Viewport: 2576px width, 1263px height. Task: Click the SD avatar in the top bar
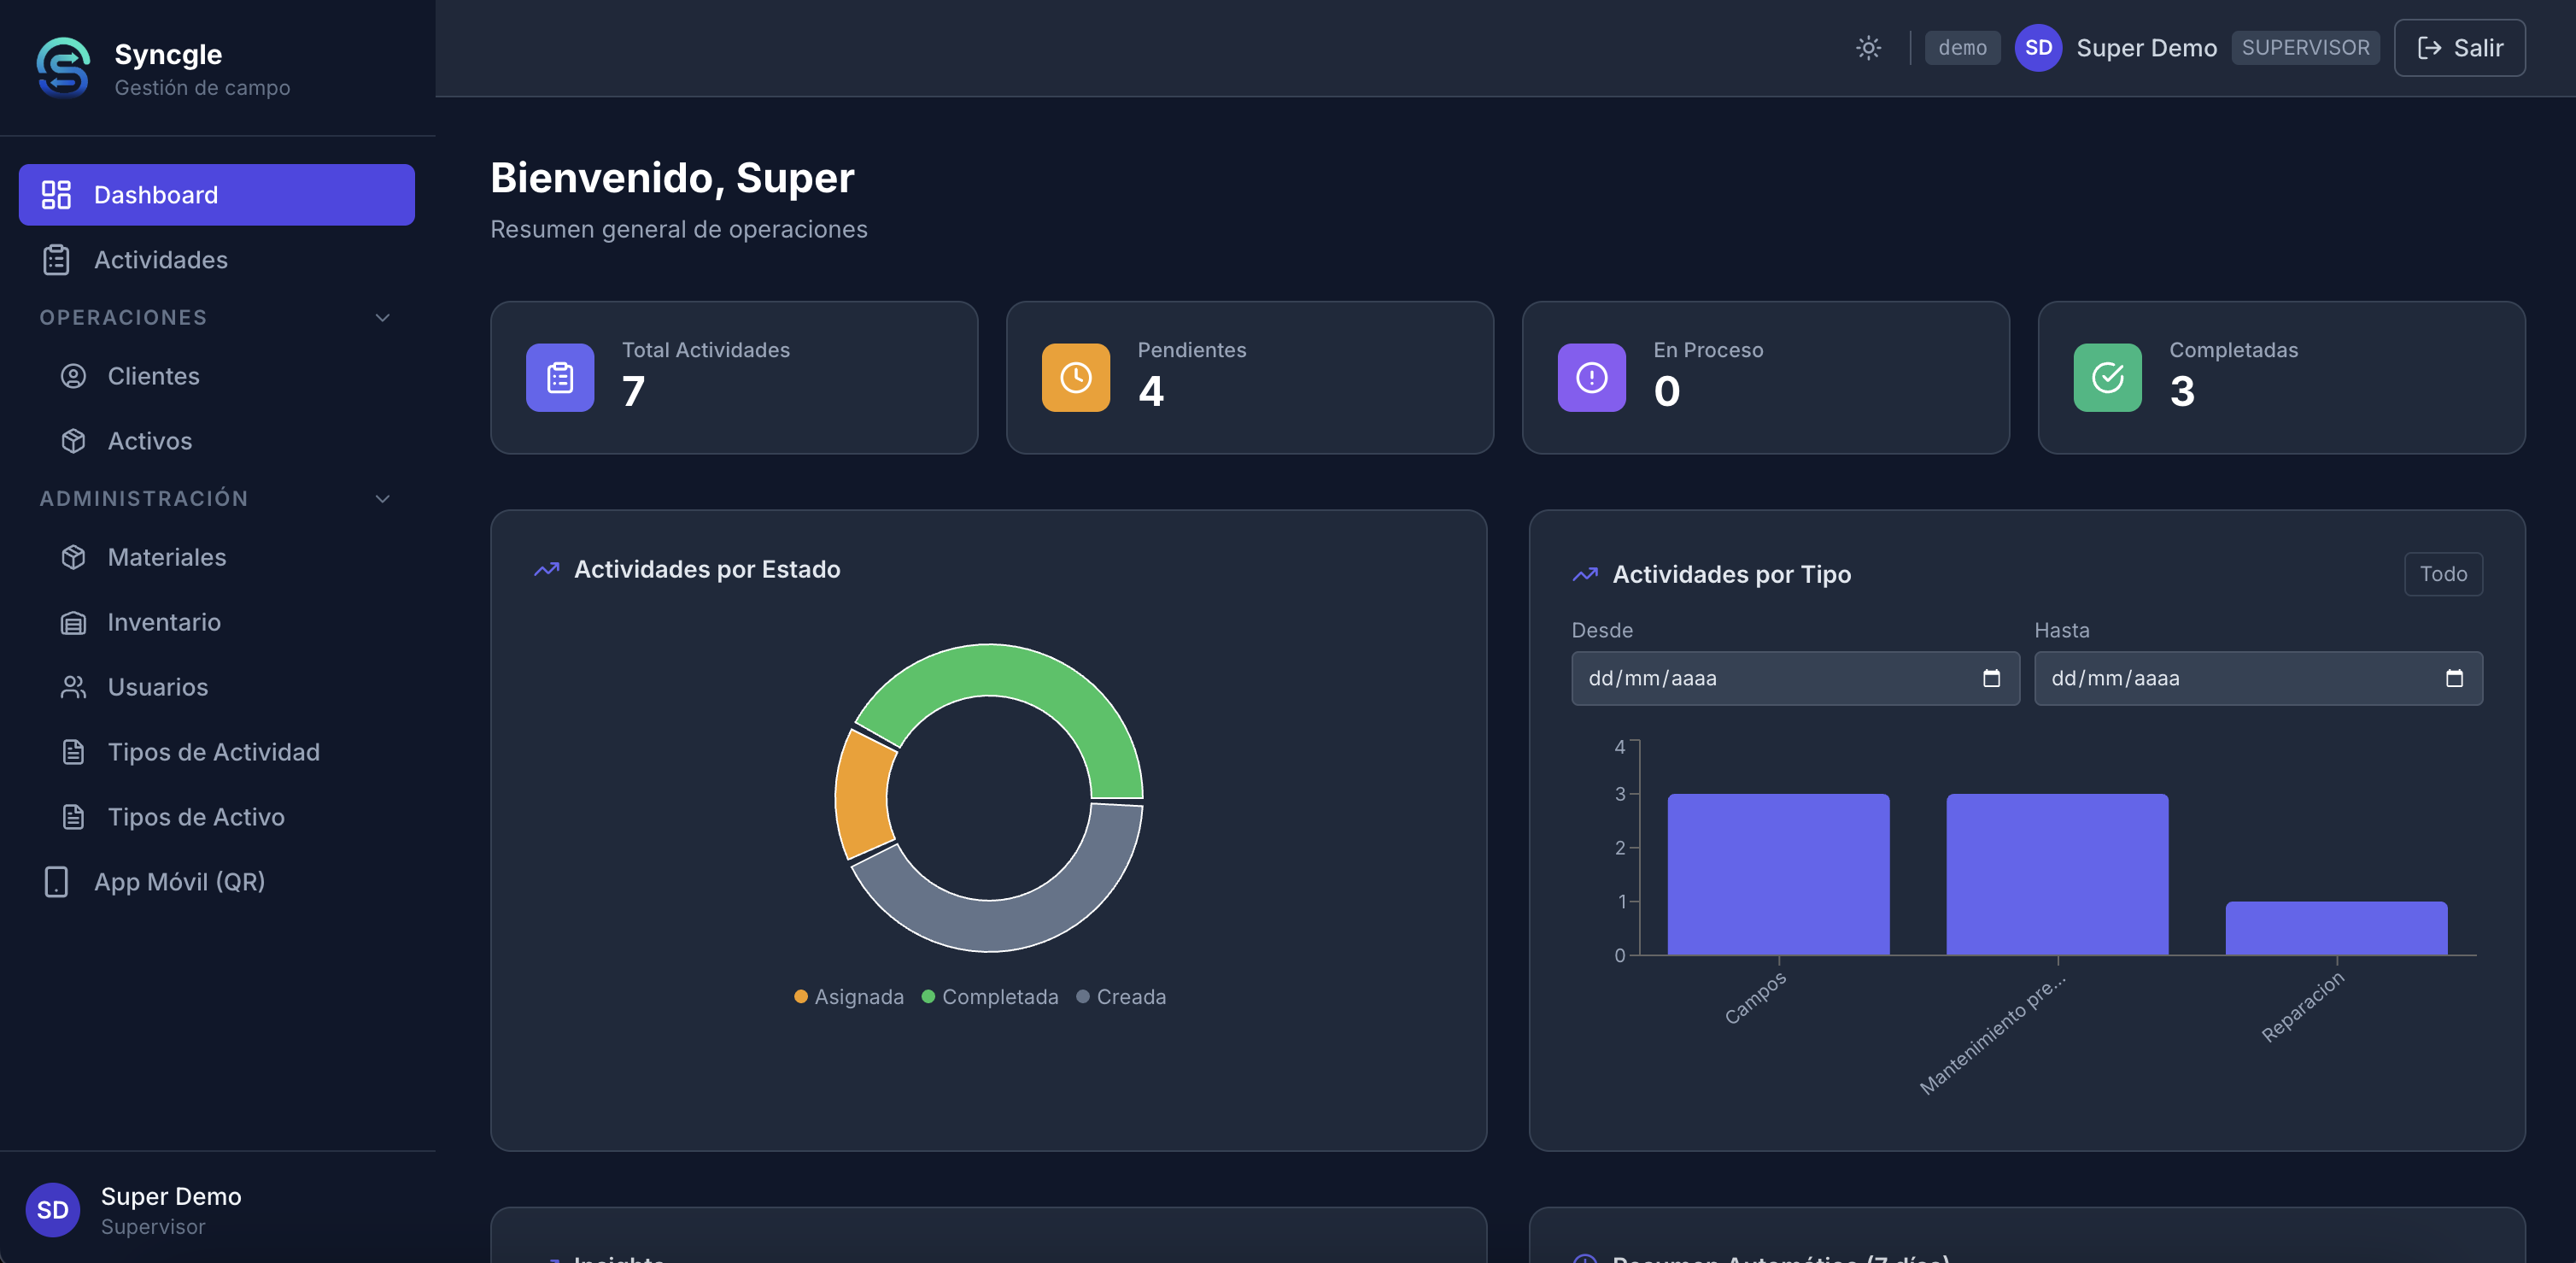tap(2038, 48)
